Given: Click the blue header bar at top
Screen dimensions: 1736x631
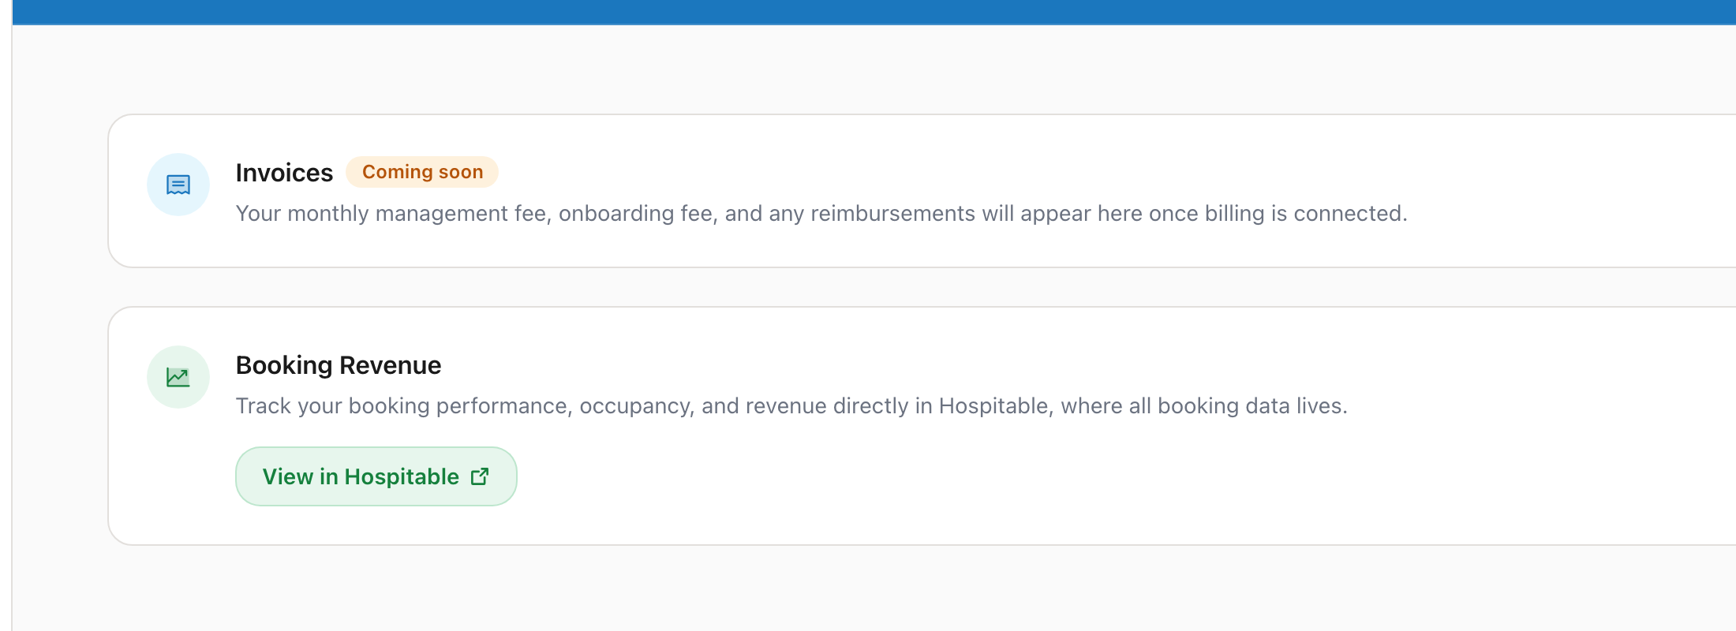Looking at the screenshot, I should [868, 11].
